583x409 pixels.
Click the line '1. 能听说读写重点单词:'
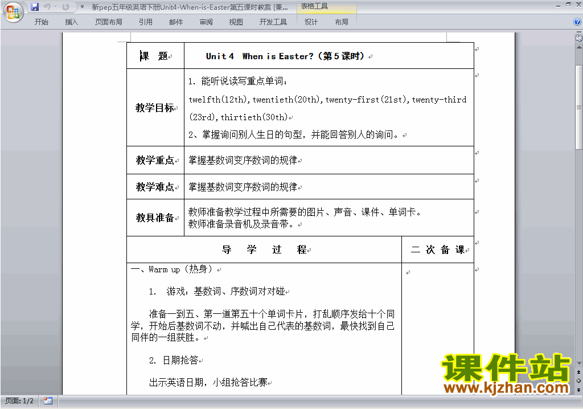click(x=237, y=81)
